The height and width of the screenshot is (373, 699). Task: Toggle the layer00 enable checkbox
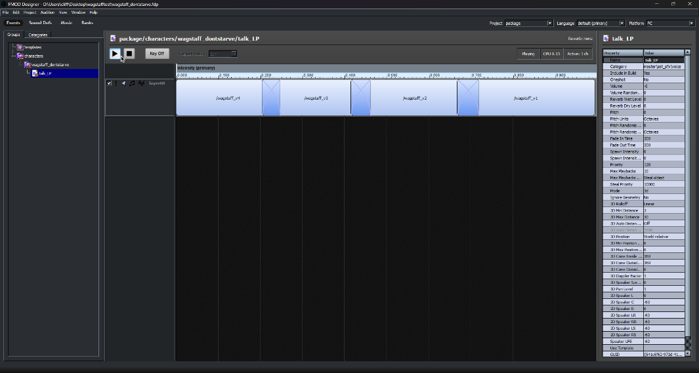[109, 83]
